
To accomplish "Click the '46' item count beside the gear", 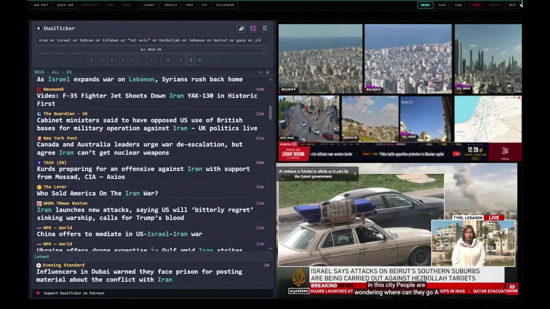I will point(260,72).
